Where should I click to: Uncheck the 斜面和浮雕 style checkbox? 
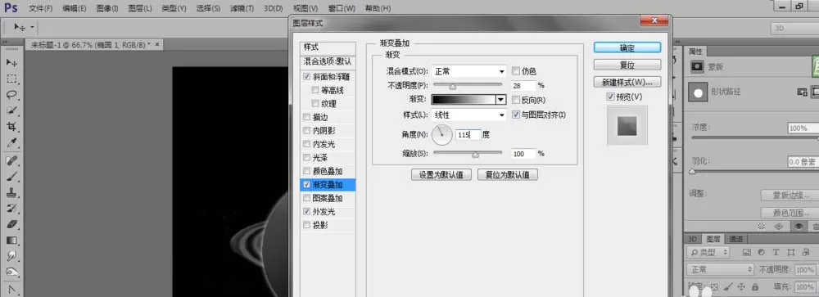[306, 77]
